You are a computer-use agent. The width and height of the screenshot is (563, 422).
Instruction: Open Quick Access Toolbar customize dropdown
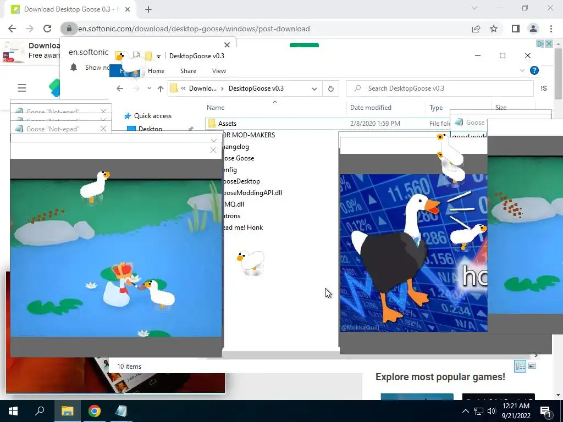click(x=158, y=57)
